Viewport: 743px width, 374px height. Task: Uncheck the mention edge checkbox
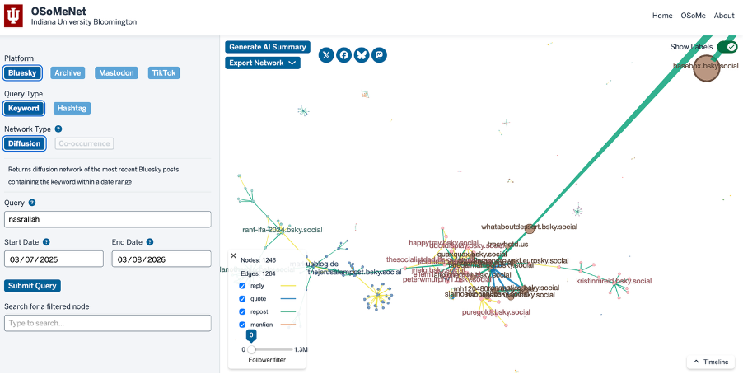243,325
